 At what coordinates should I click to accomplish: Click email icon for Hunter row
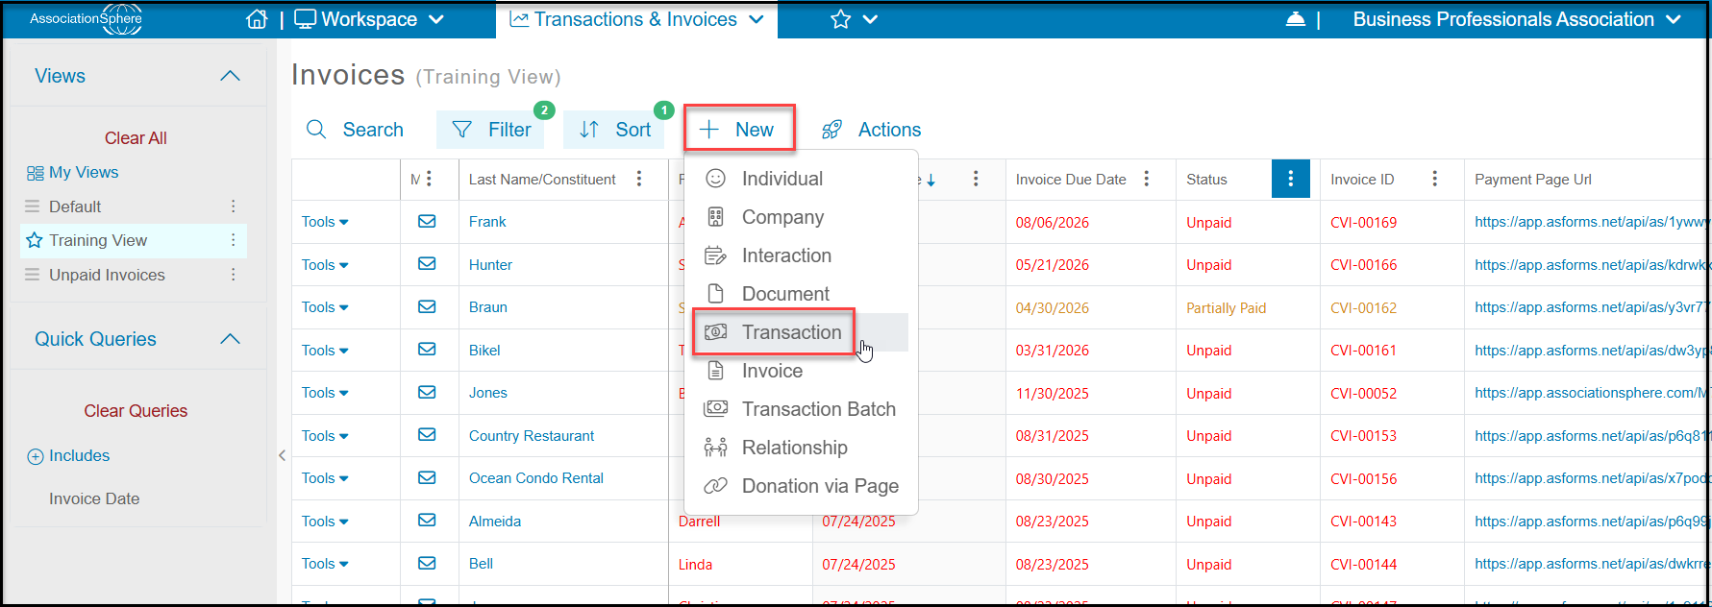(427, 263)
